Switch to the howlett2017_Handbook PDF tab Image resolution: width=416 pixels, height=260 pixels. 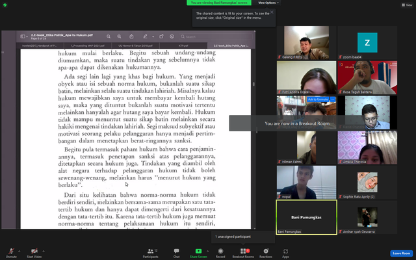click(40, 45)
